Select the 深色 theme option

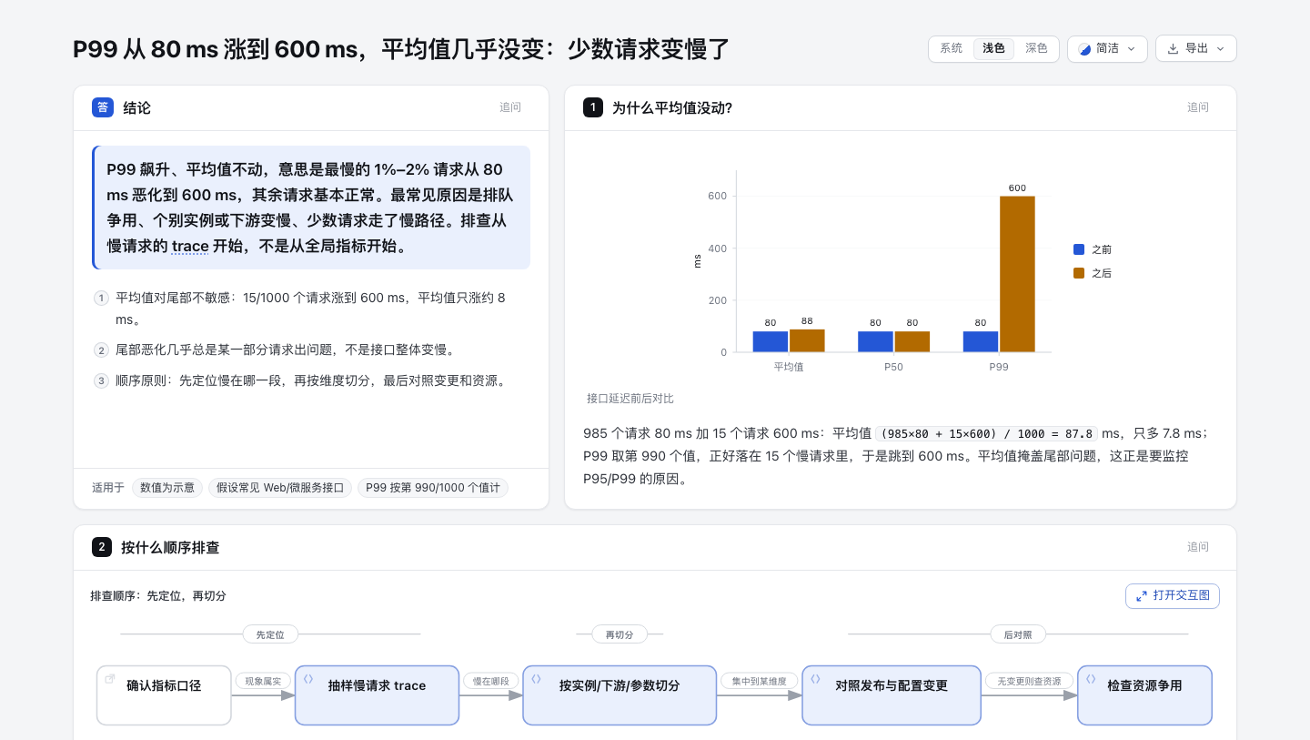1036,48
